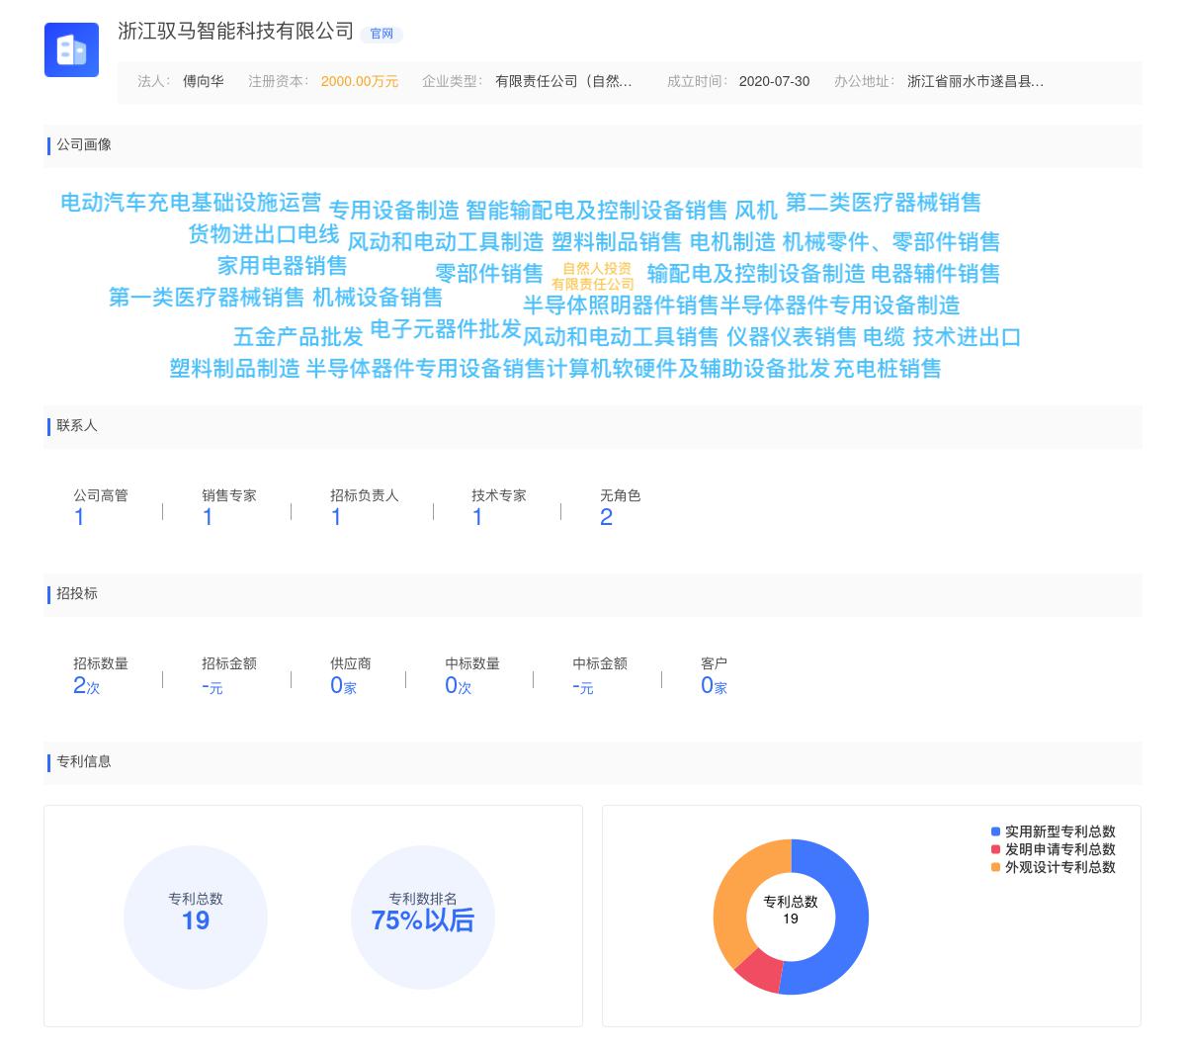Open 销售专家 contact count
1186x1049 pixels.
point(208,516)
